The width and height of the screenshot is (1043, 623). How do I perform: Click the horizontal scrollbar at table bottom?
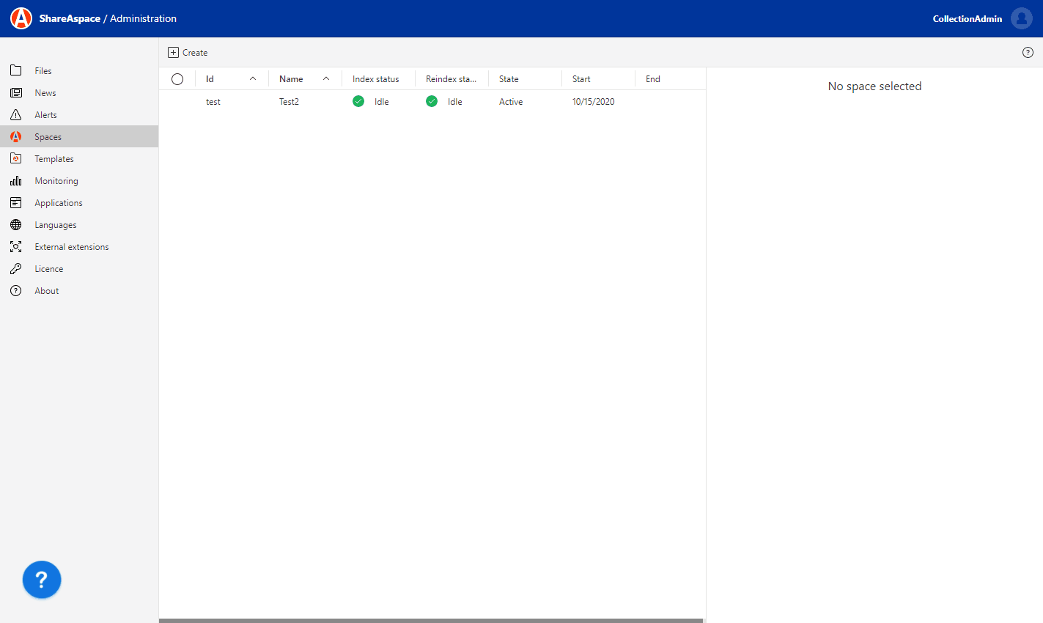(431, 620)
